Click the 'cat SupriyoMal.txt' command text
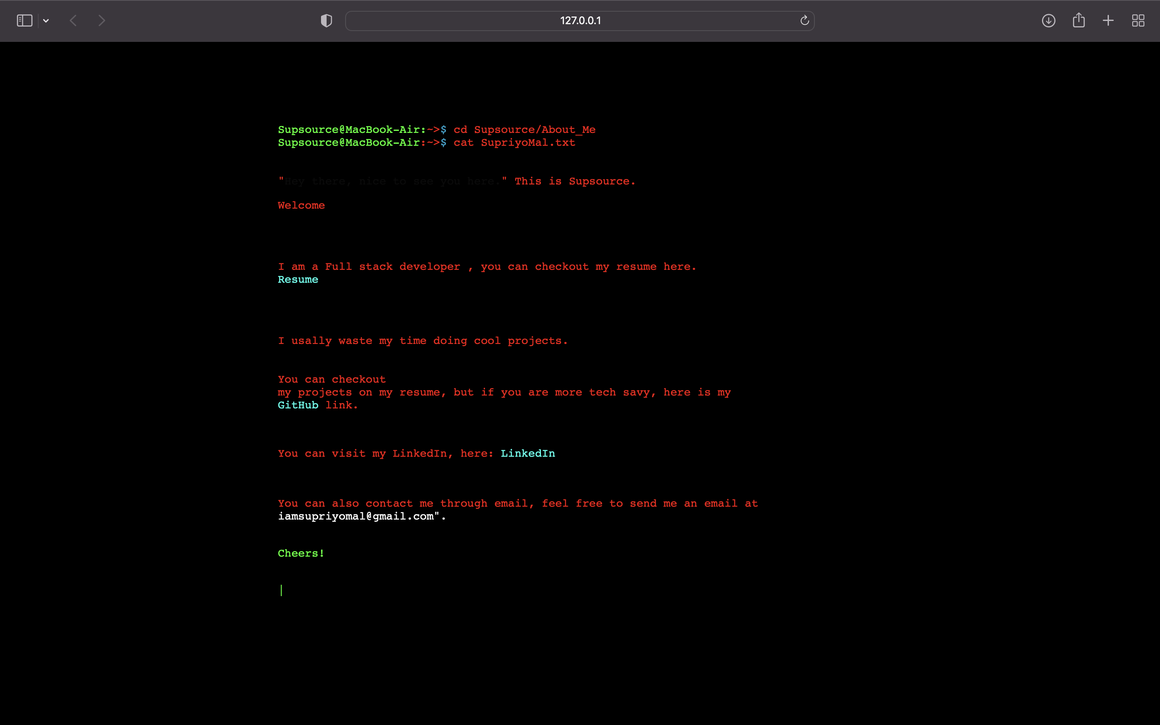1160x725 pixels. [x=514, y=143]
